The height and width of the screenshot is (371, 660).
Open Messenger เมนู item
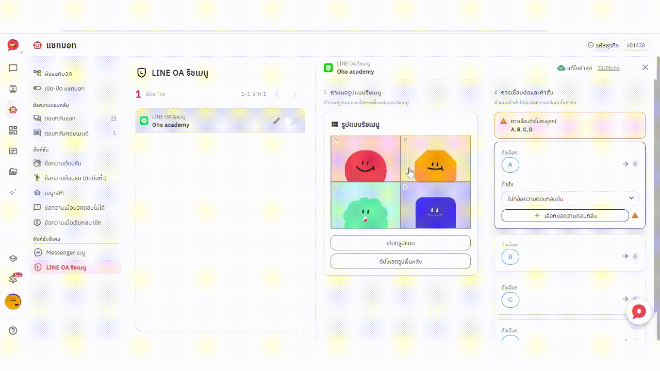(x=76, y=253)
